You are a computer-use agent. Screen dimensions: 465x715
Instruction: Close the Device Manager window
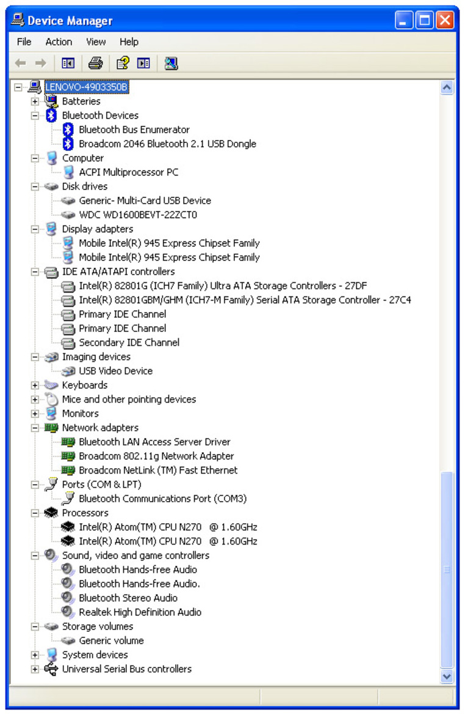[445, 20]
